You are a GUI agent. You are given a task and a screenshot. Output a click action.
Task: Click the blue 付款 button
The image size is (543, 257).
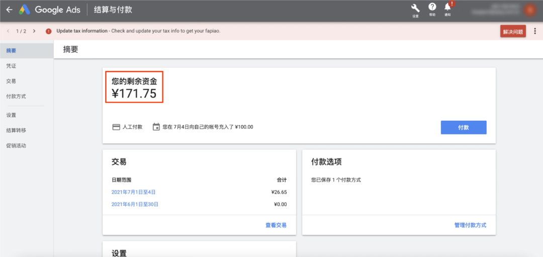[x=464, y=127]
